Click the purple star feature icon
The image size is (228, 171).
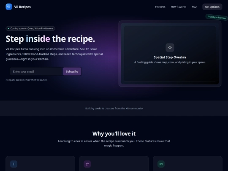(87, 164)
